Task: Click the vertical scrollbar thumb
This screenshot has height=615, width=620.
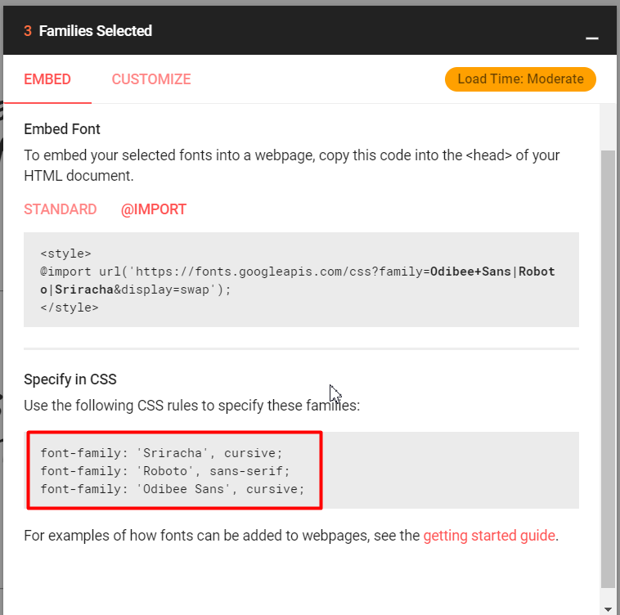Action: [608, 368]
